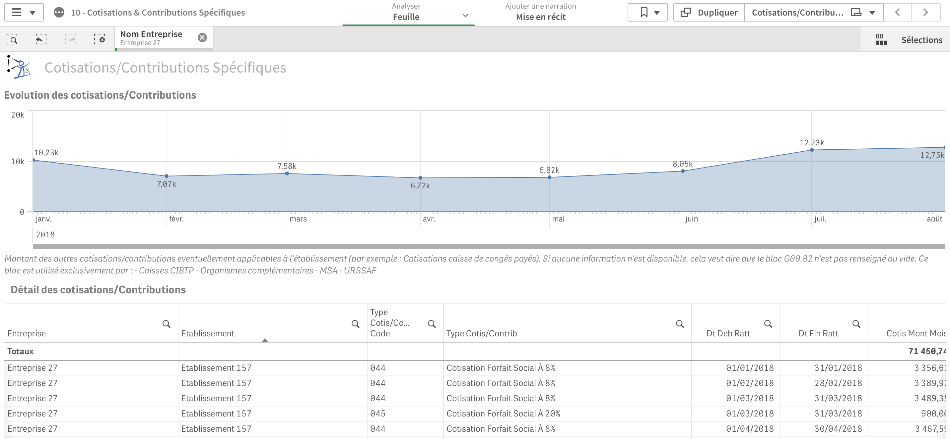
Task: Clear all selections icon
Action: pyautogui.click(x=99, y=39)
